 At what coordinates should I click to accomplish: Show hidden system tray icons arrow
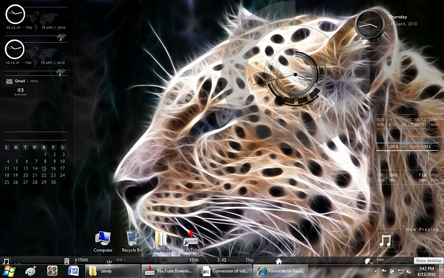tap(375, 271)
